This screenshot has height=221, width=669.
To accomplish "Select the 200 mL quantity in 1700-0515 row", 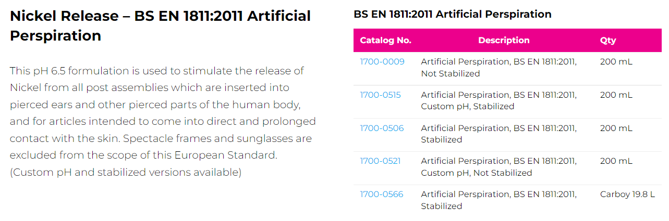I will pos(616,95).
